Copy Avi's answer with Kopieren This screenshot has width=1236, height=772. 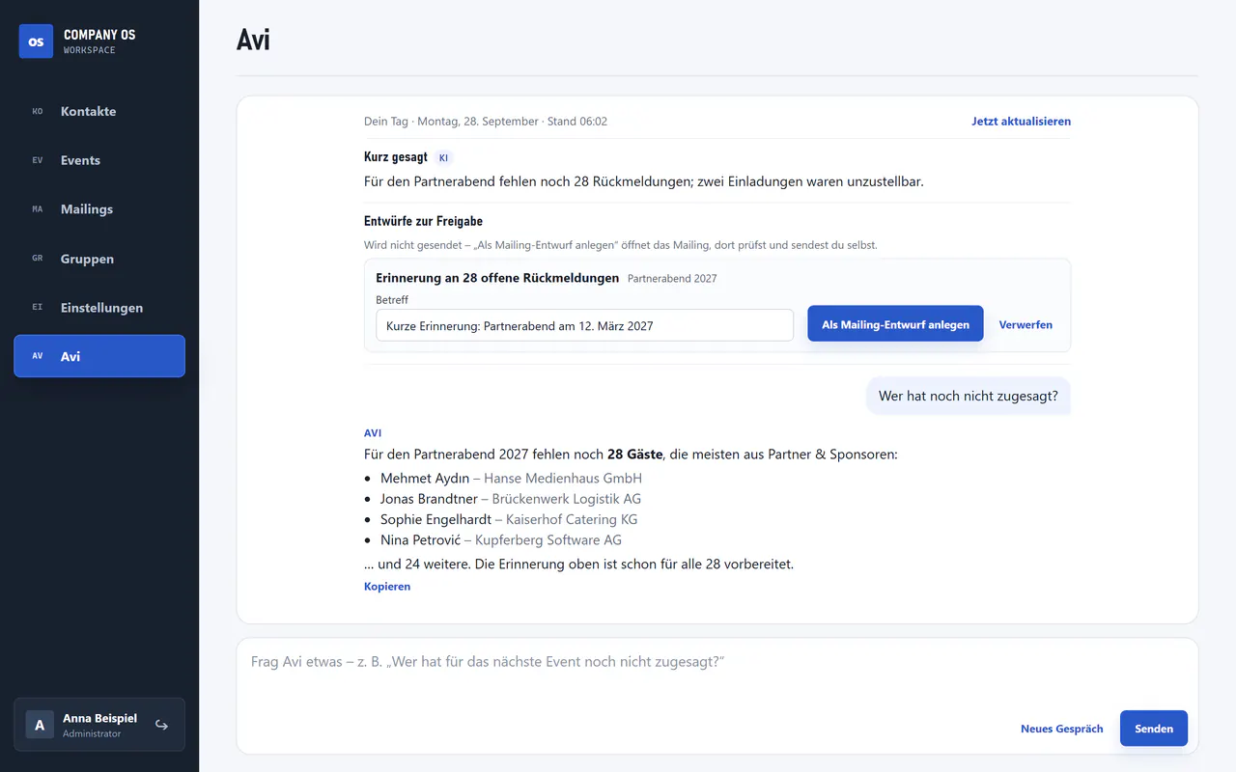387,587
